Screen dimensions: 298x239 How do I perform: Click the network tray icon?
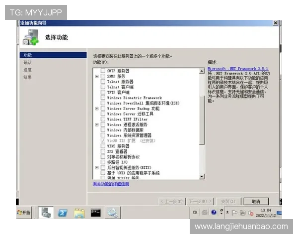coord(242,213)
